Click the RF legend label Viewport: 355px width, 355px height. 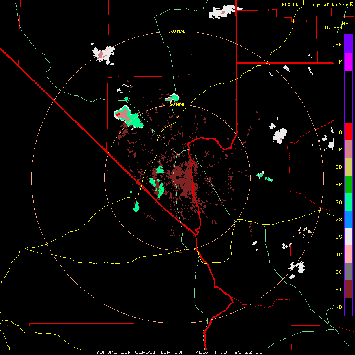[338, 45]
